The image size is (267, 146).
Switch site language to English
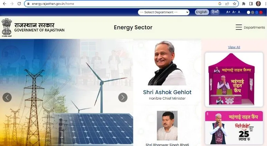202,12
